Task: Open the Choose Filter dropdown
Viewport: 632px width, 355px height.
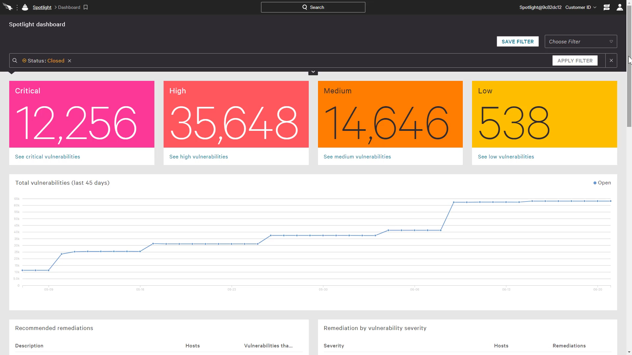Action: point(581,41)
